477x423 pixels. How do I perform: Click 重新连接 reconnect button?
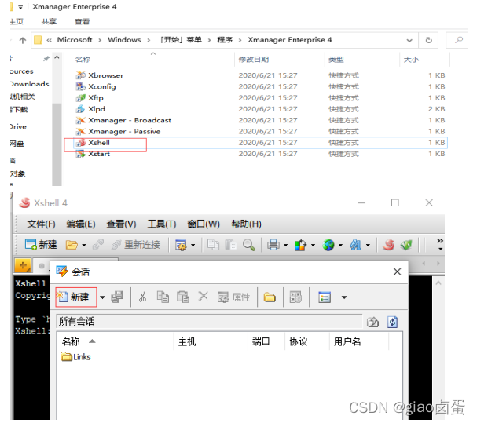click(136, 245)
